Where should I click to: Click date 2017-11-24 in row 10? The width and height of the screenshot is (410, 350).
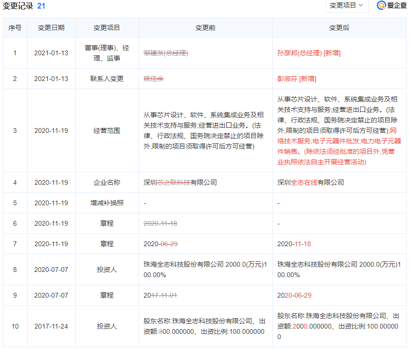click(x=51, y=326)
